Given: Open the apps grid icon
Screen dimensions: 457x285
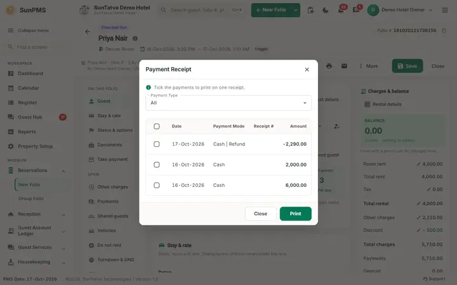Looking at the screenshot, I should click(445, 10).
